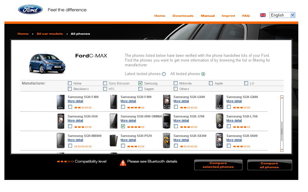This screenshot has width=308, height=192.
Task: Go to Home in the breadcrumb
Action: click(23, 34)
